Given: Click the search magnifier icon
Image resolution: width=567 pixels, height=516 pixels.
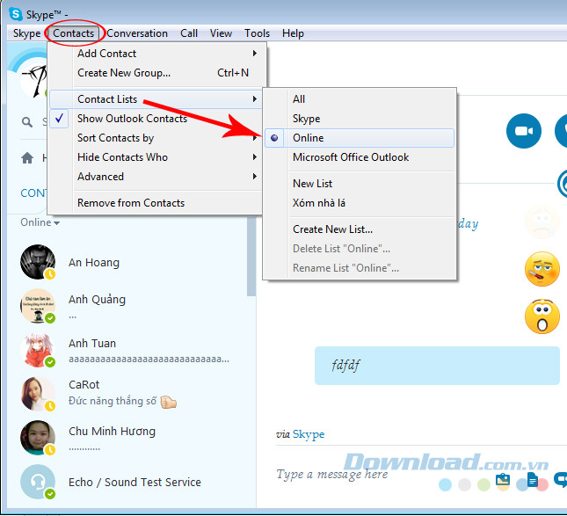Looking at the screenshot, I should 26,122.
